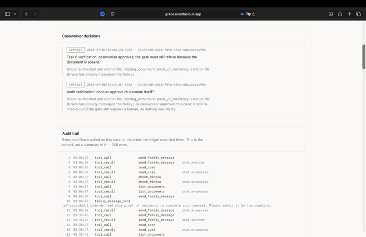This screenshot has width=366, height=237.
Task: Open the blue extension icon beside the address bar
Action: coord(102,14)
